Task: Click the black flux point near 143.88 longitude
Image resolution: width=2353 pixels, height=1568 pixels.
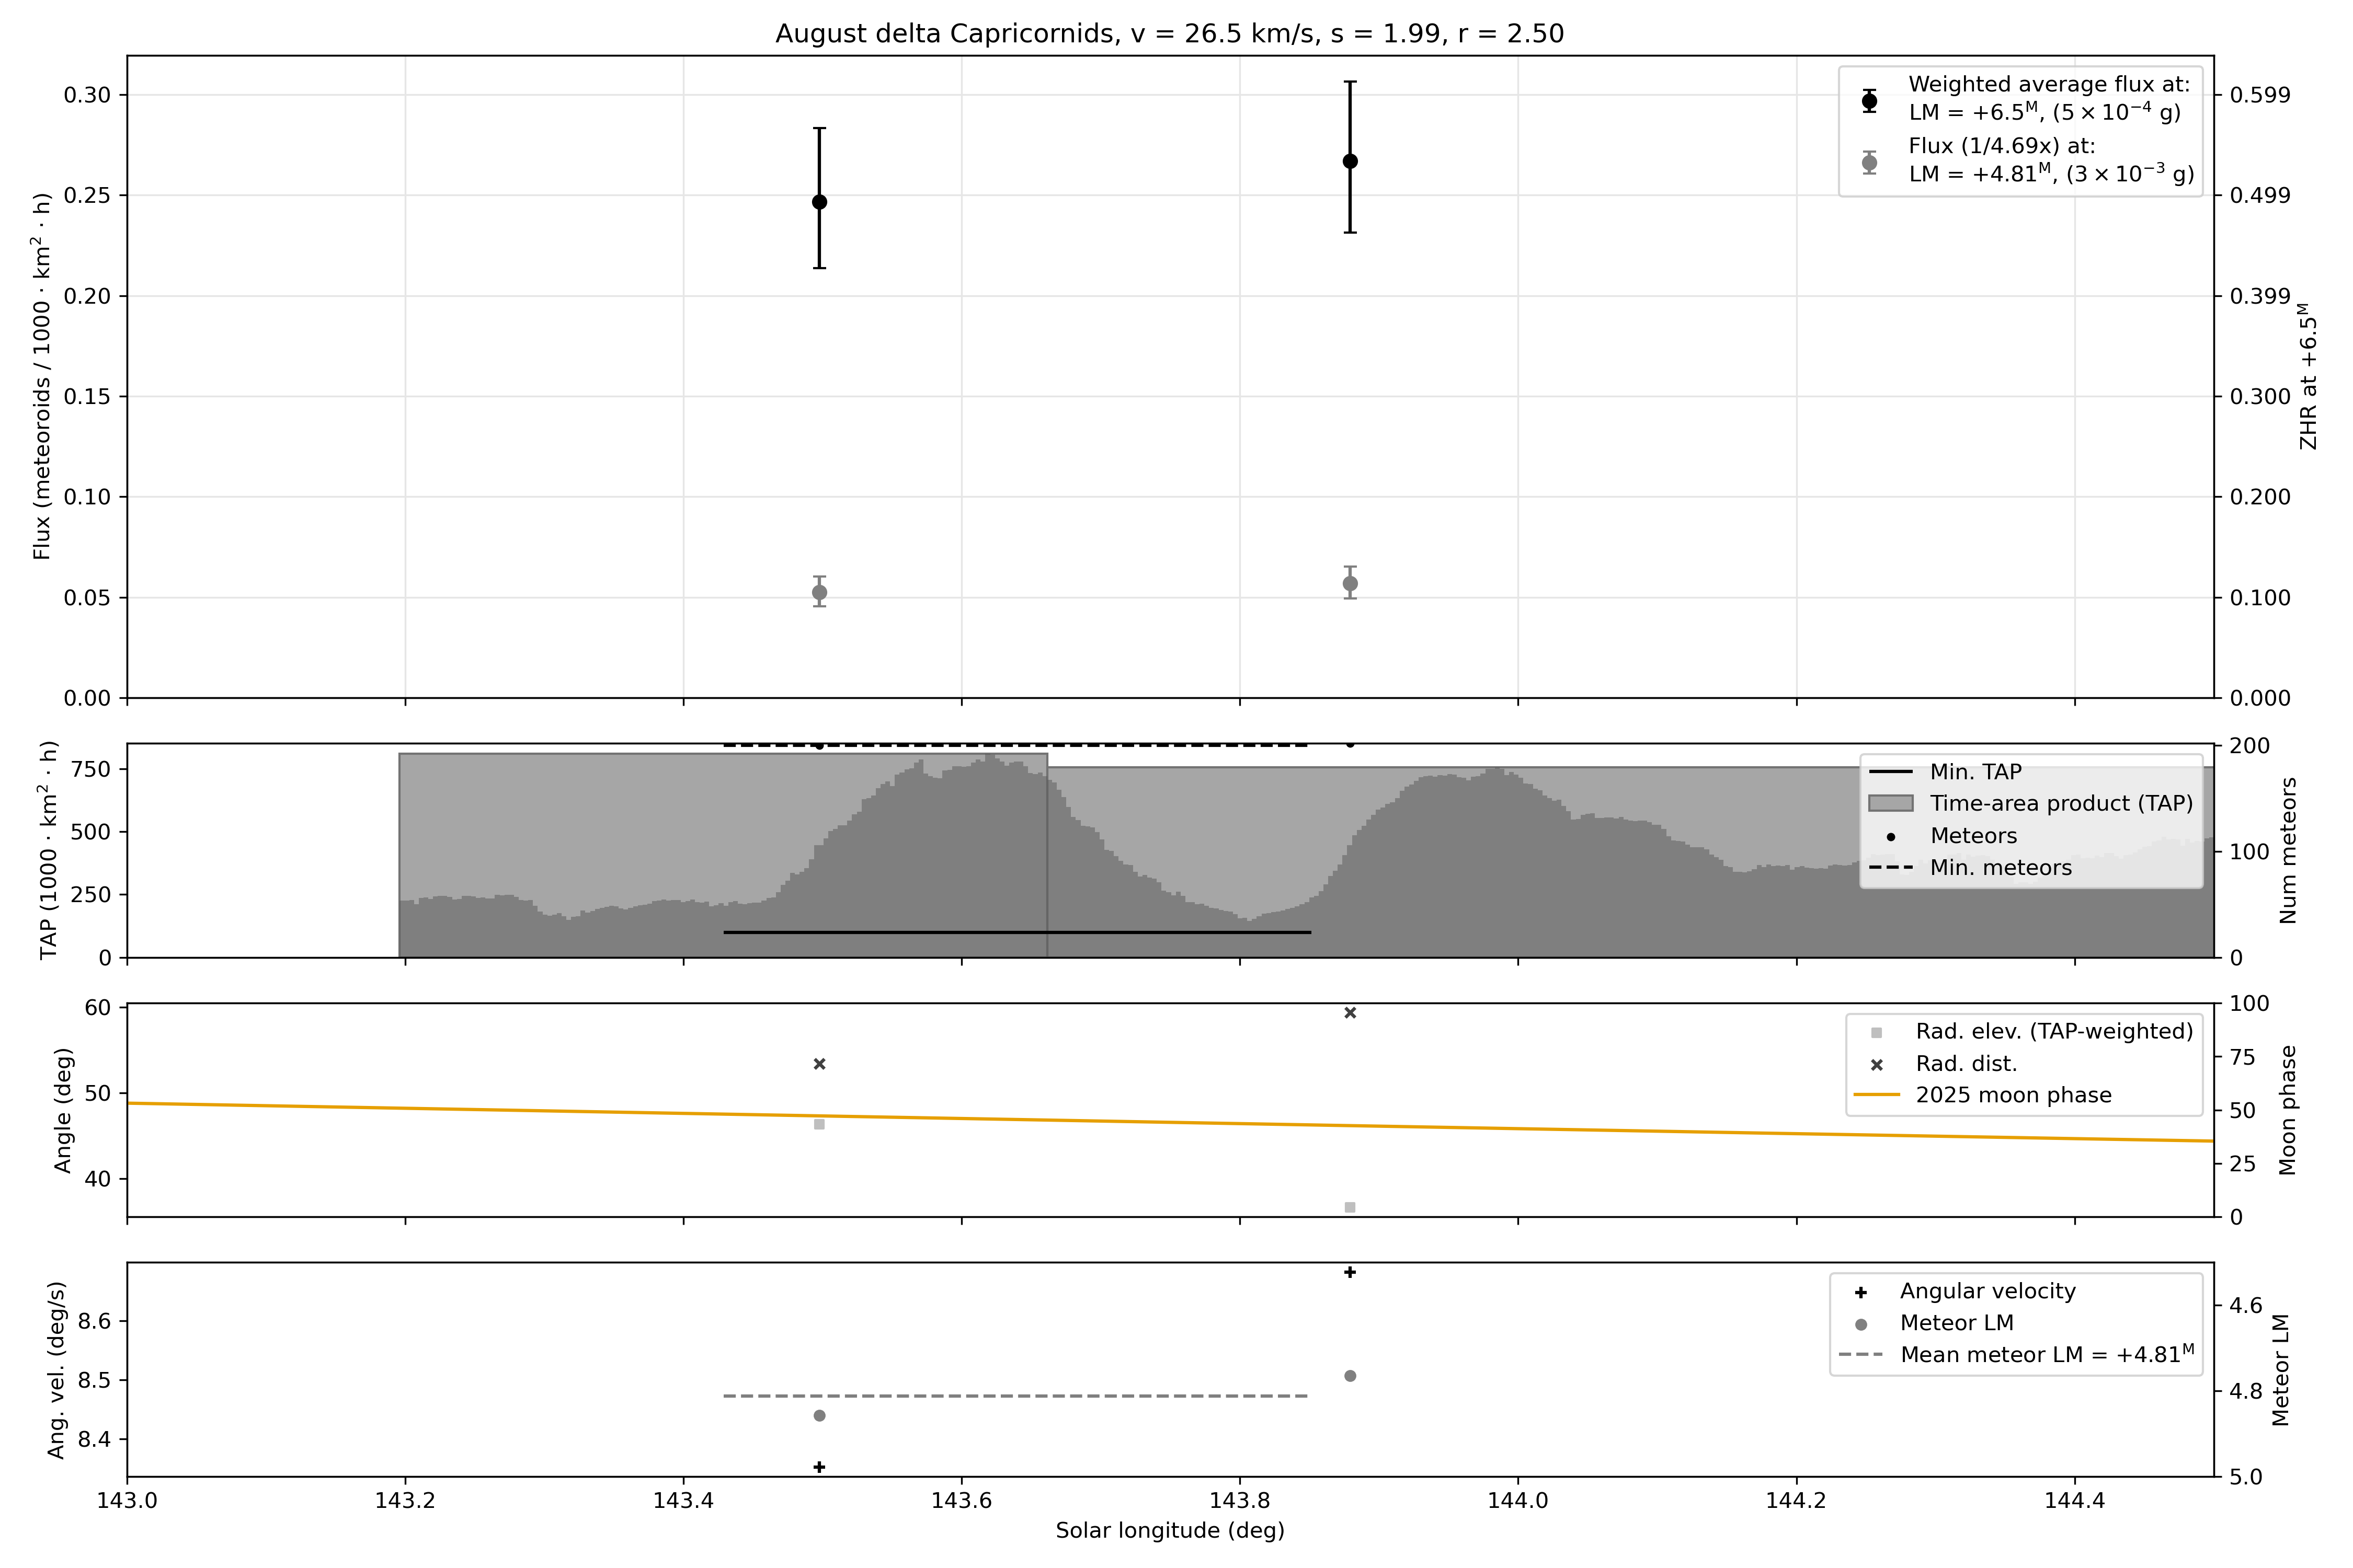Action: (x=1350, y=161)
